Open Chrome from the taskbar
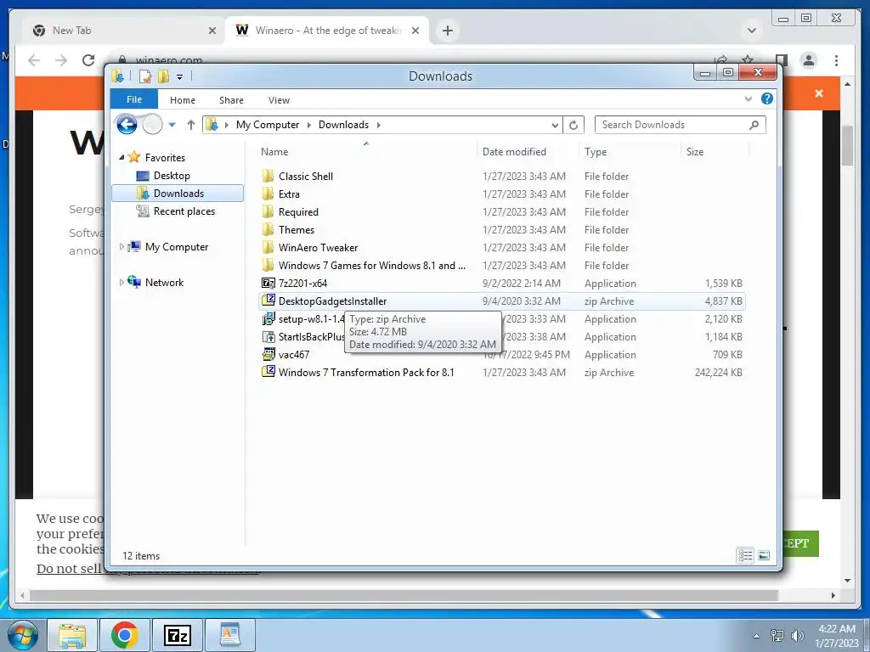The height and width of the screenshot is (652, 870). point(124,635)
